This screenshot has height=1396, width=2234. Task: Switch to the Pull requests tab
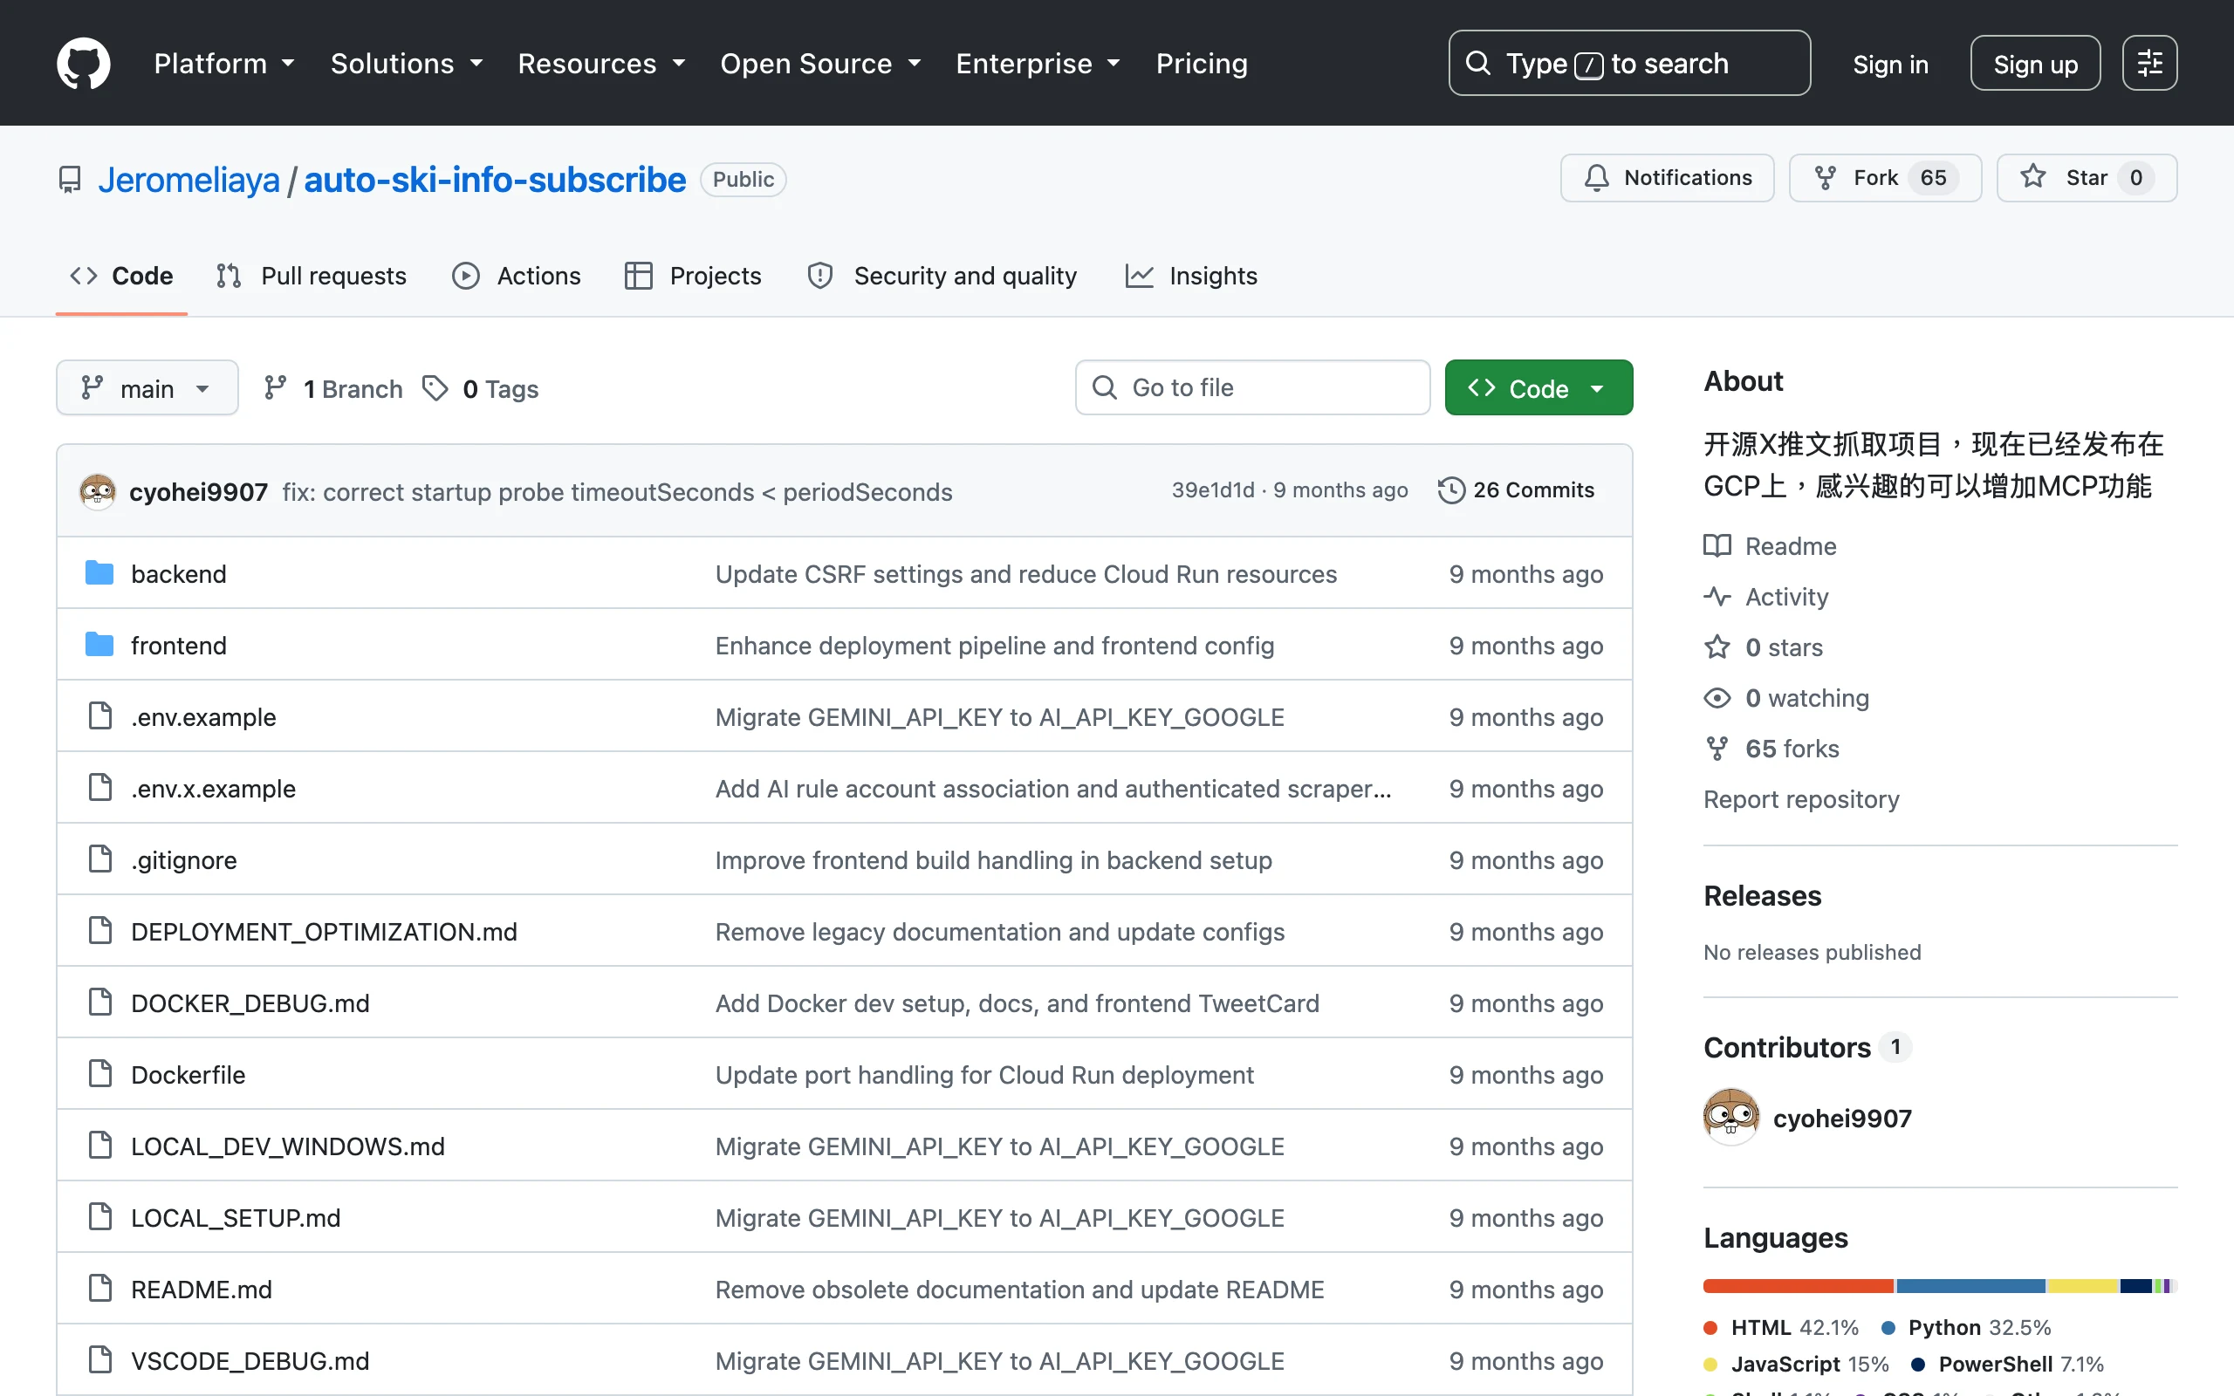[x=311, y=275]
